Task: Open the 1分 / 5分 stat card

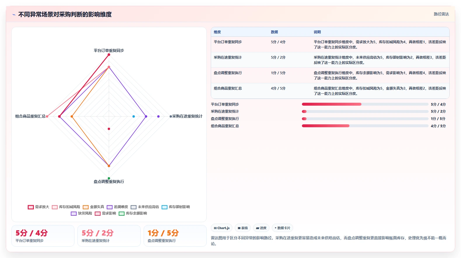Action: click(x=175, y=236)
